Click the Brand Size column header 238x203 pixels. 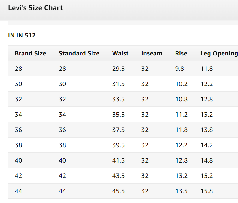click(x=30, y=53)
